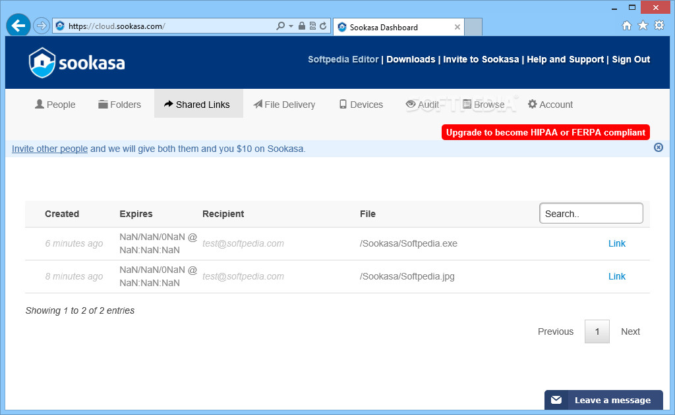Go to the Folders tab
This screenshot has width=675, height=415.
click(120, 105)
